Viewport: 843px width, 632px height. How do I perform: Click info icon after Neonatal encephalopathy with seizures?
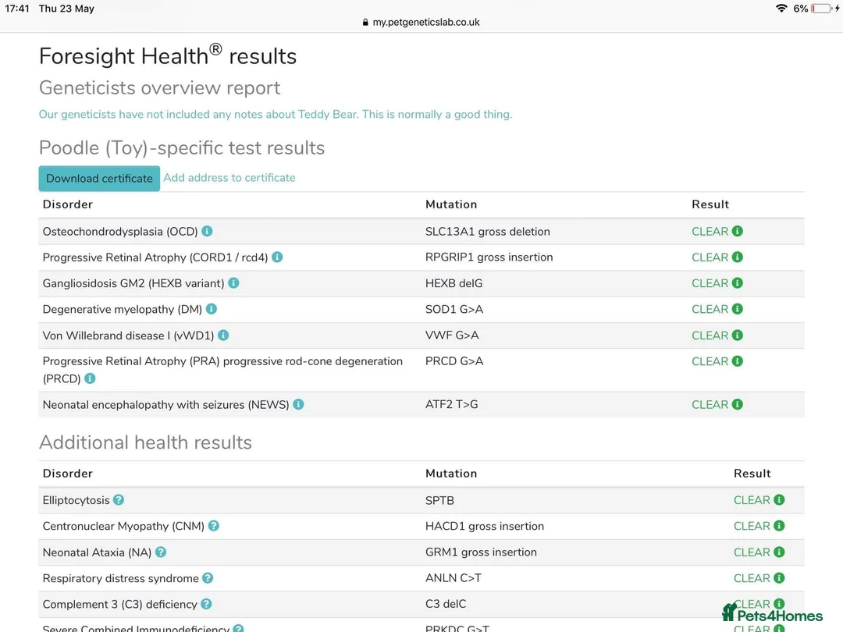298,404
